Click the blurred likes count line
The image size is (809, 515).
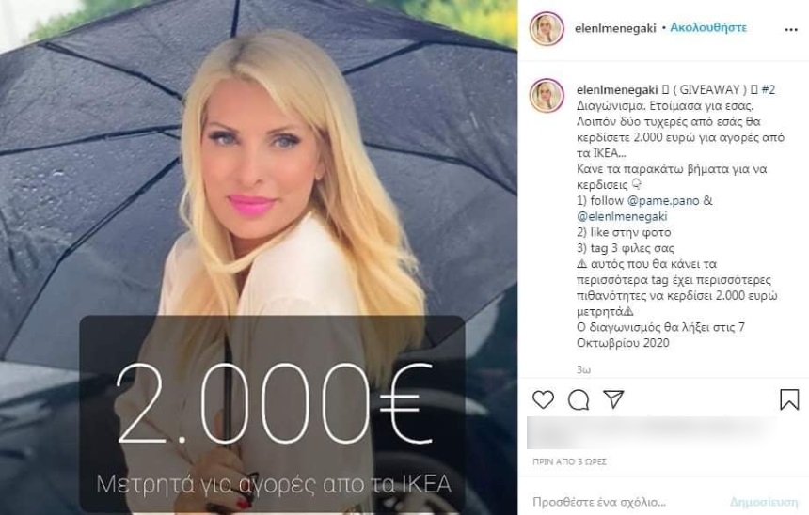point(653,432)
